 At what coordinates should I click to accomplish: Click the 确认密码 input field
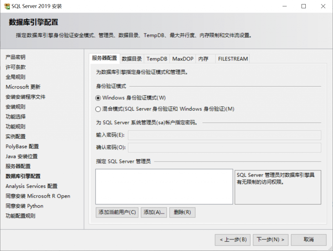224,148
